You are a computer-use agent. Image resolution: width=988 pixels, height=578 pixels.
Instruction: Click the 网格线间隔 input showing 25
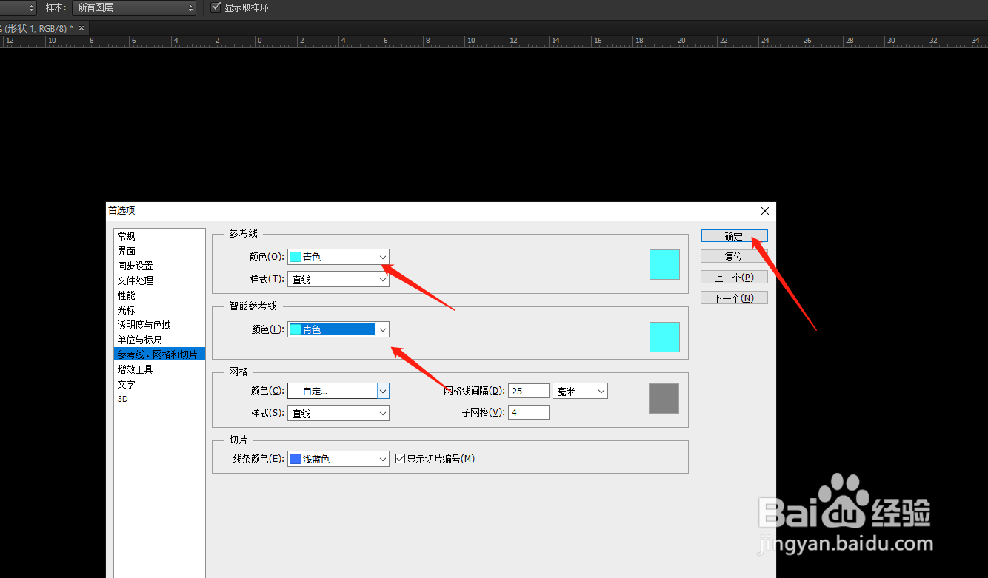coord(528,390)
